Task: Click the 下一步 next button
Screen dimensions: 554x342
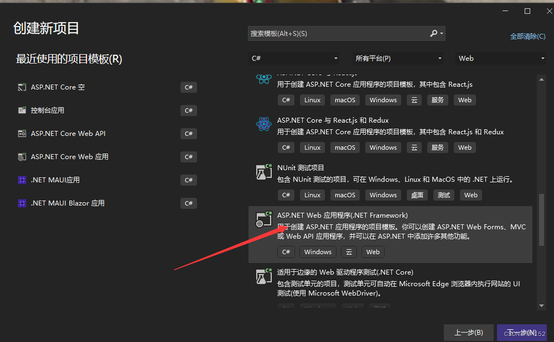Action: click(x=522, y=333)
